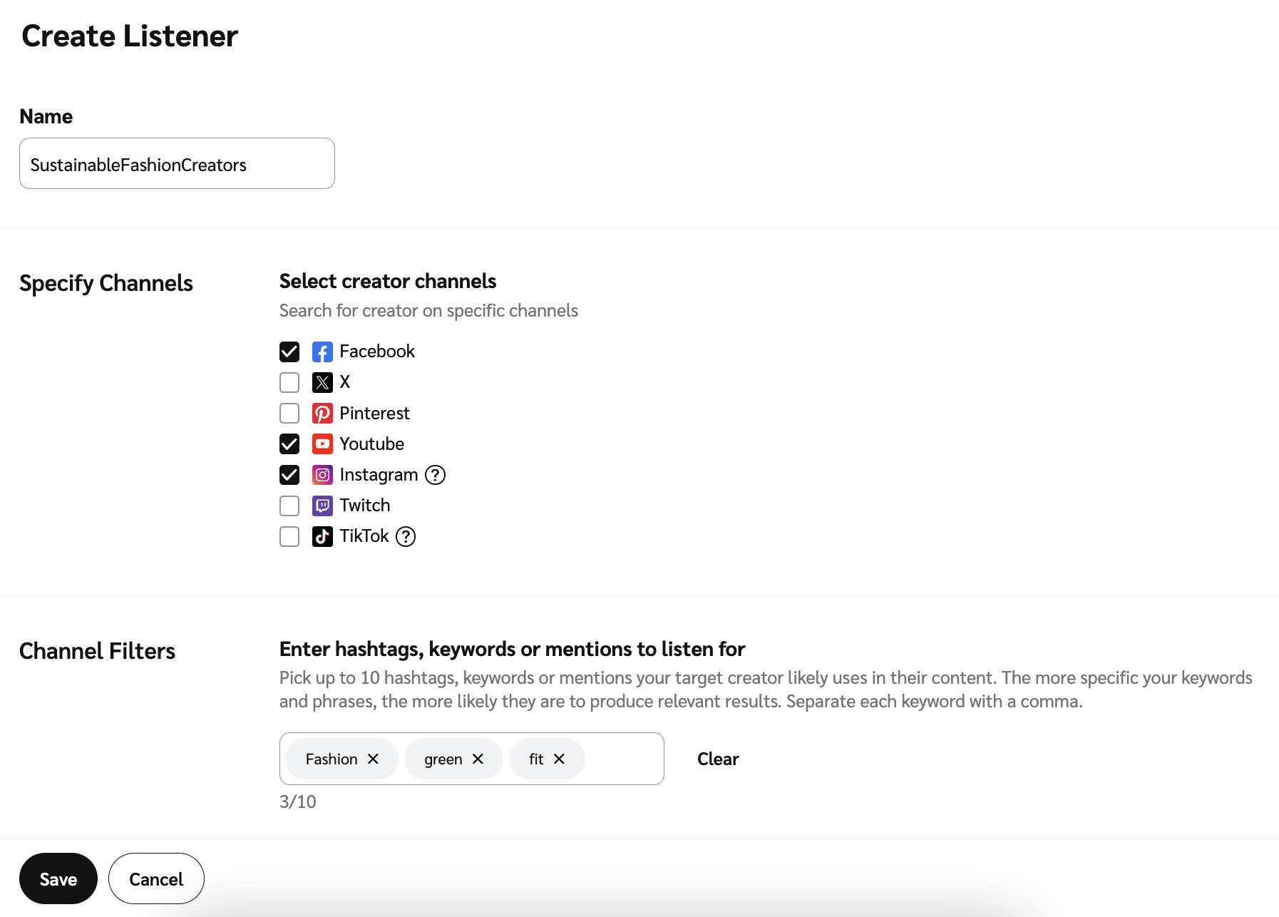Screen dimensions: 1279x917
Task: Uncheck the Facebook channel checkbox
Action: (289, 352)
